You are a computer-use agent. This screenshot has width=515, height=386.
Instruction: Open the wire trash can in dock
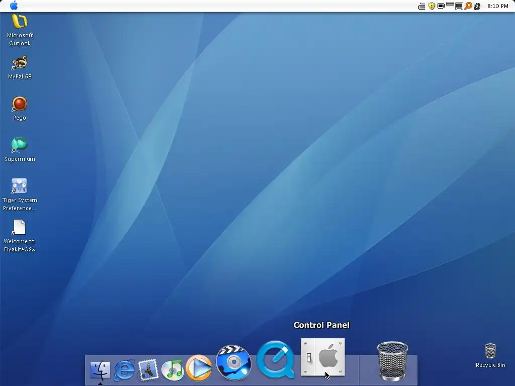tap(392, 361)
